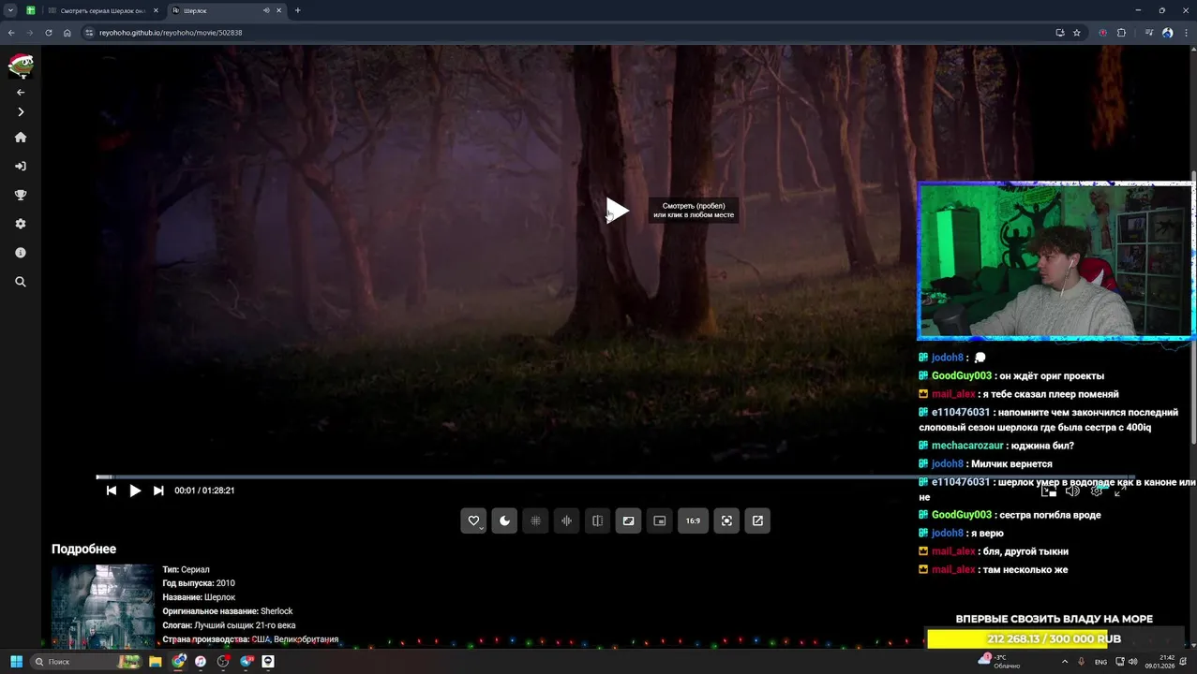Click the sidebar left arrow icon
The width and height of the screenshot is (1197, 674).
pyautogui.click(x=21, y=92)
